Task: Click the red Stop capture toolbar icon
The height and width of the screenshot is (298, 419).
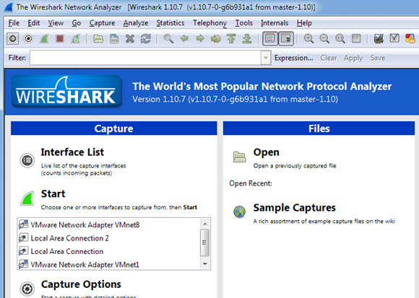Action: [60, 39]
